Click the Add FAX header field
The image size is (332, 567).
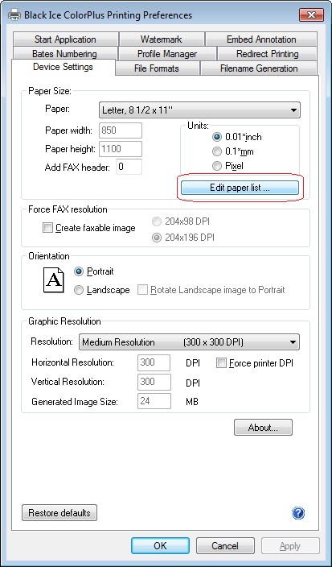point(129,167)
